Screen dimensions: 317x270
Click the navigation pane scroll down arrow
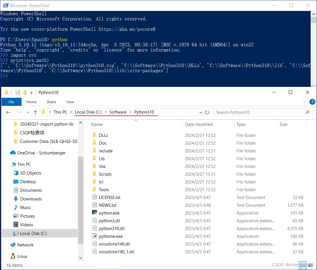(x=81, y=258)
